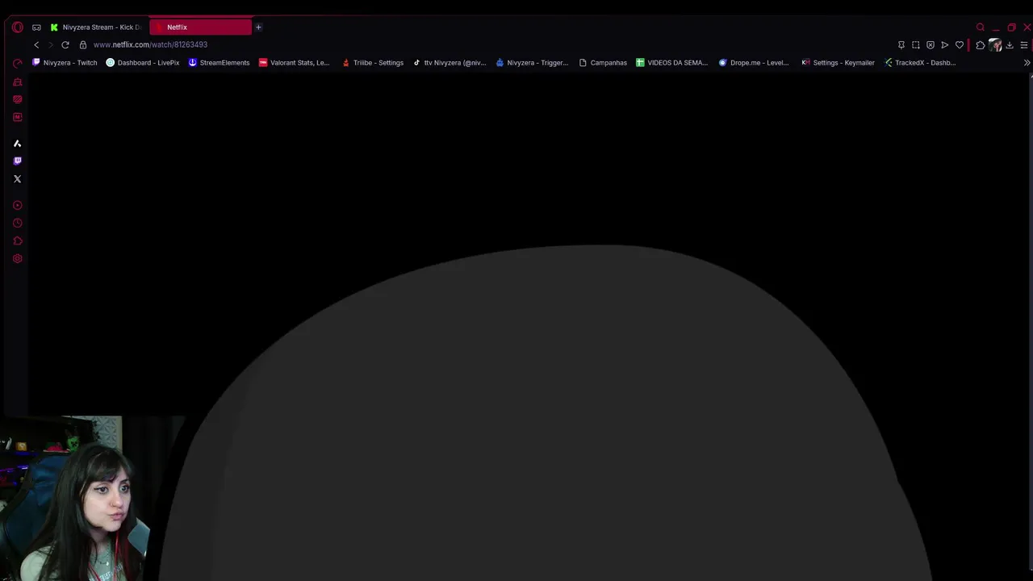
Task: Open Extensions cube in sidebar
Action: 17,241
